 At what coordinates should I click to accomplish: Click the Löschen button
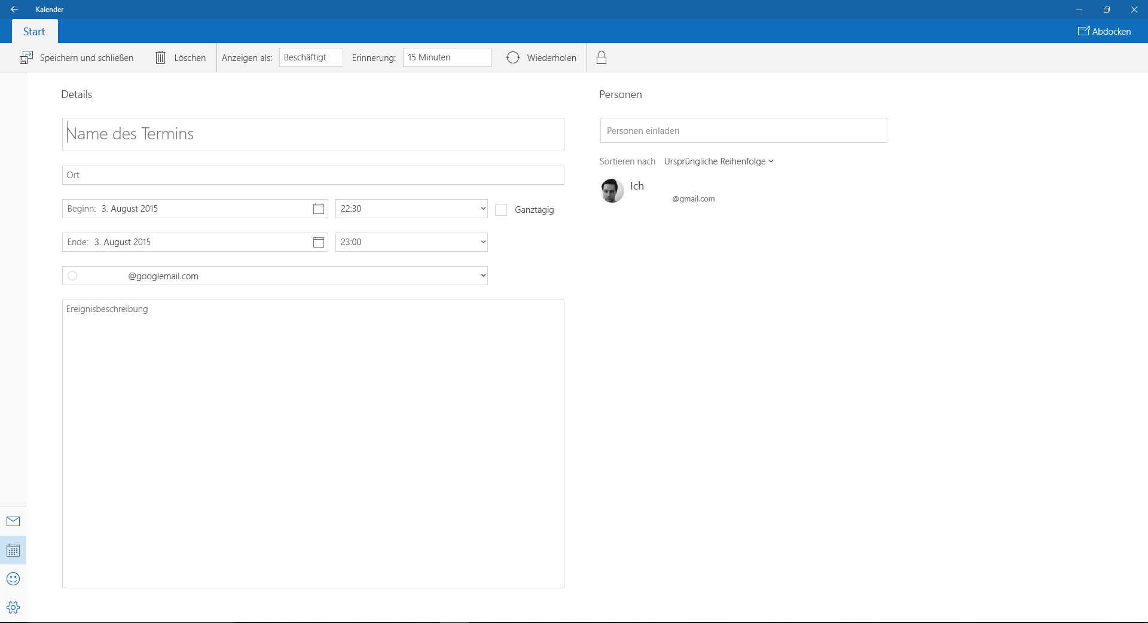[x=181, y=57]
